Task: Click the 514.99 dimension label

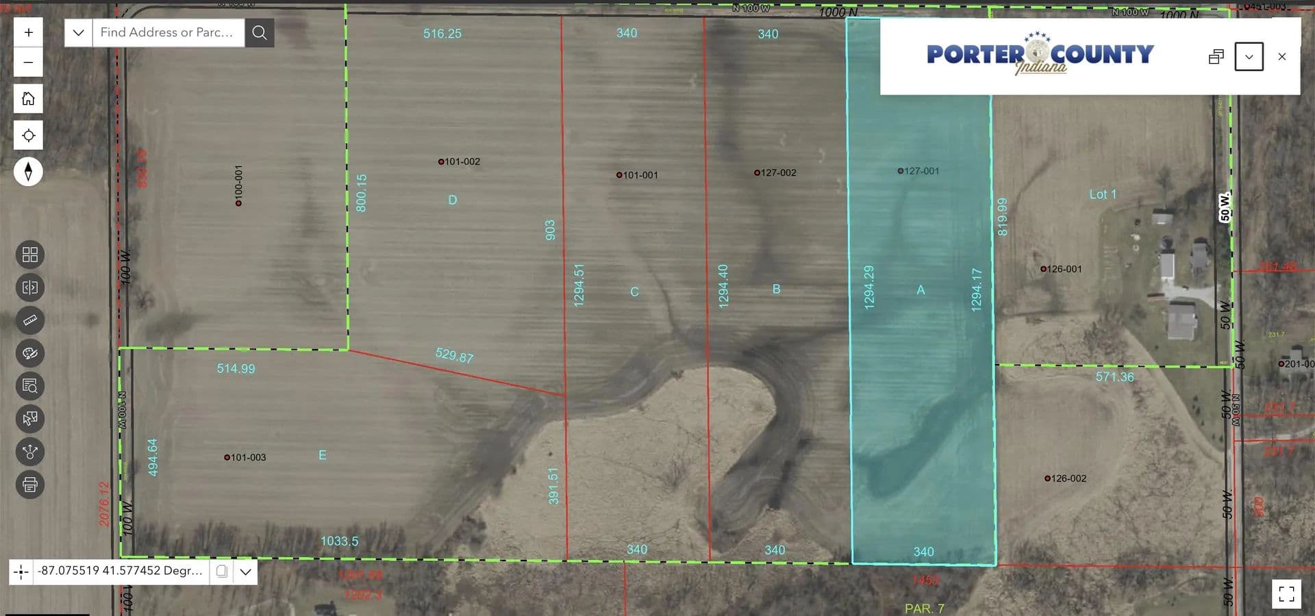Action: [x=236, y=369]
